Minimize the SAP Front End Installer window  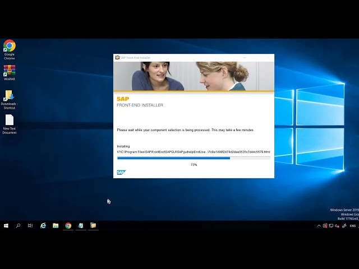245,58
